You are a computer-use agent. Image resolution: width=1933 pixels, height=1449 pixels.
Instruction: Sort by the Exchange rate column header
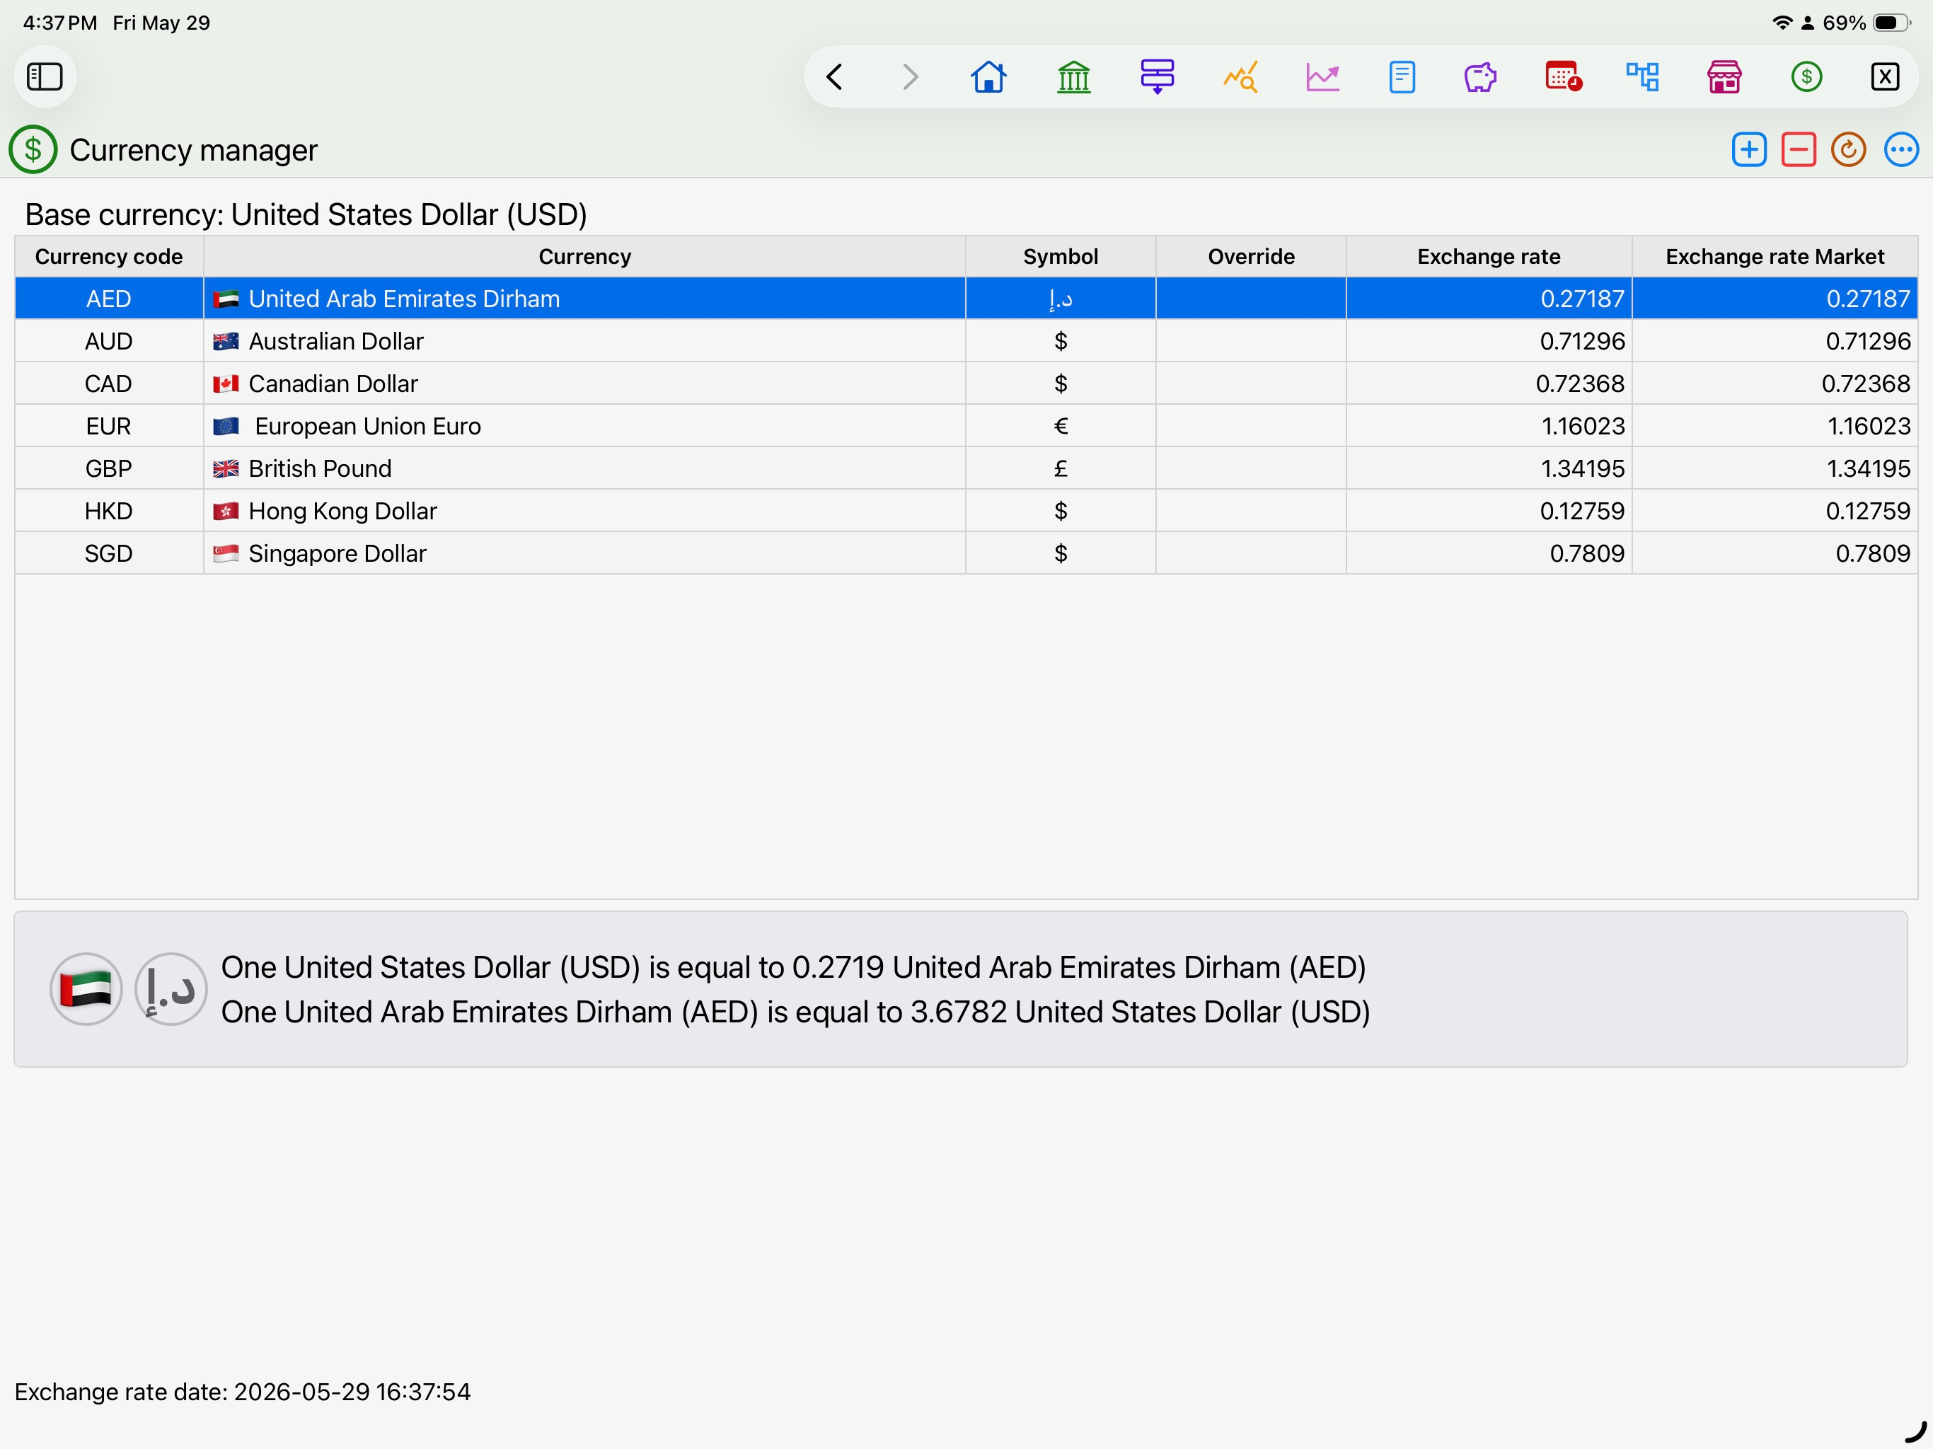coord(1488,257)
